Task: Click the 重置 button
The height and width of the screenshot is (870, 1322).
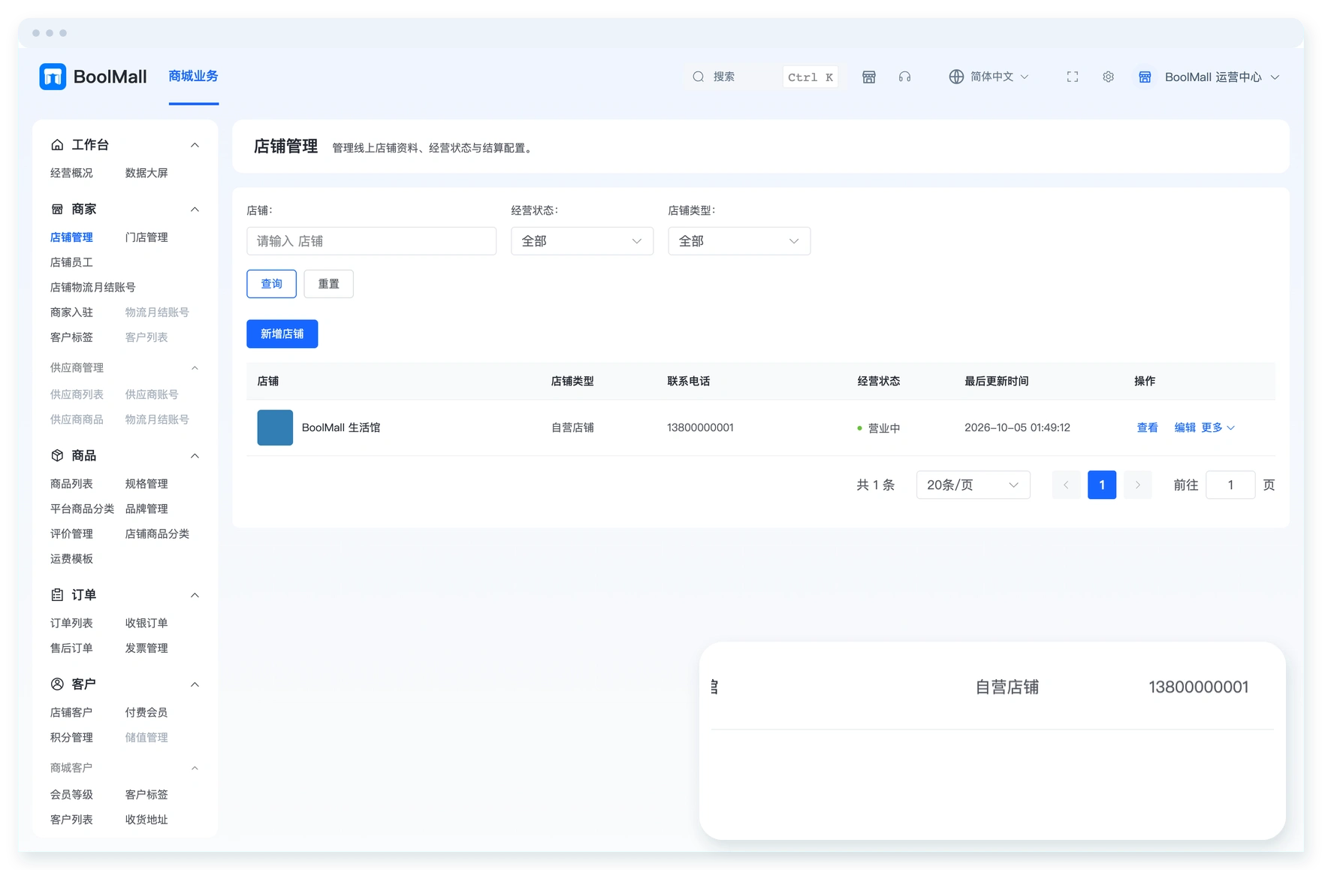Action: click(x=328, y=284)
